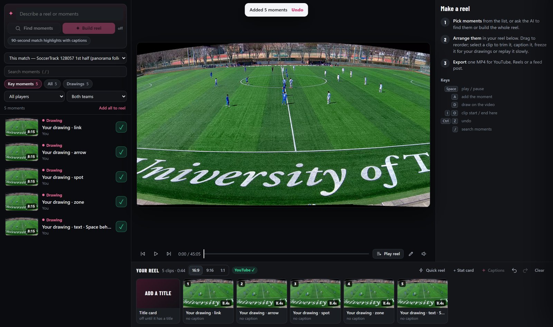Click Add all to reel link
The height and width of the screenshot is (327, 553).
pyautogui.click(x=112, y=108)
